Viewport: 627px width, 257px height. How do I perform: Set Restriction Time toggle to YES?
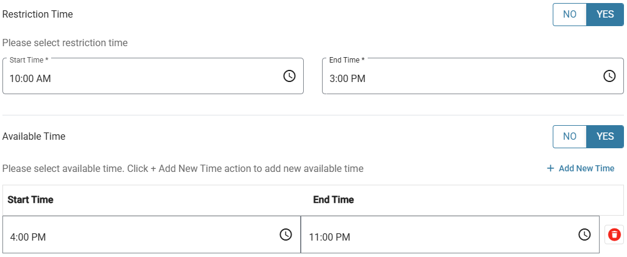coord(605,15)
